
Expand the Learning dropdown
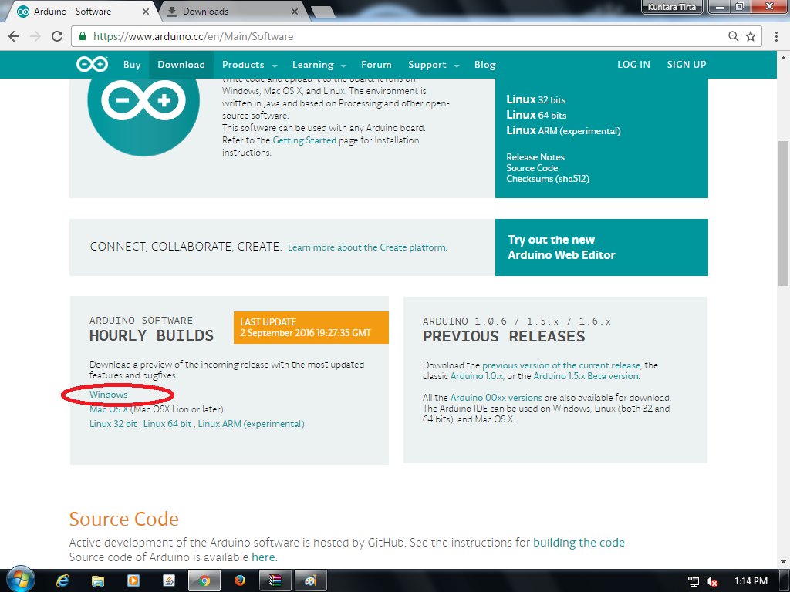point(319,65)
